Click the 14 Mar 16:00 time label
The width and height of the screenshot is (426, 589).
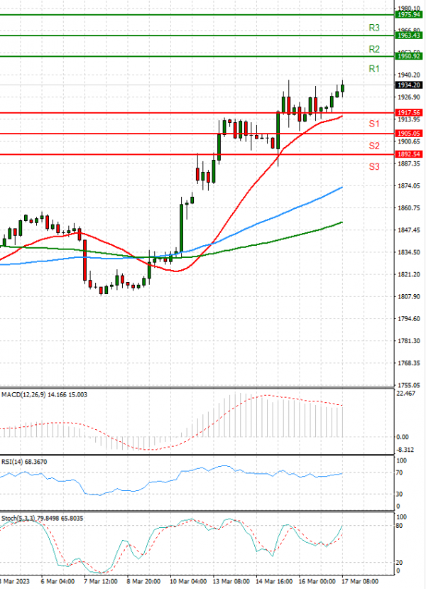[x=274, y=581]
